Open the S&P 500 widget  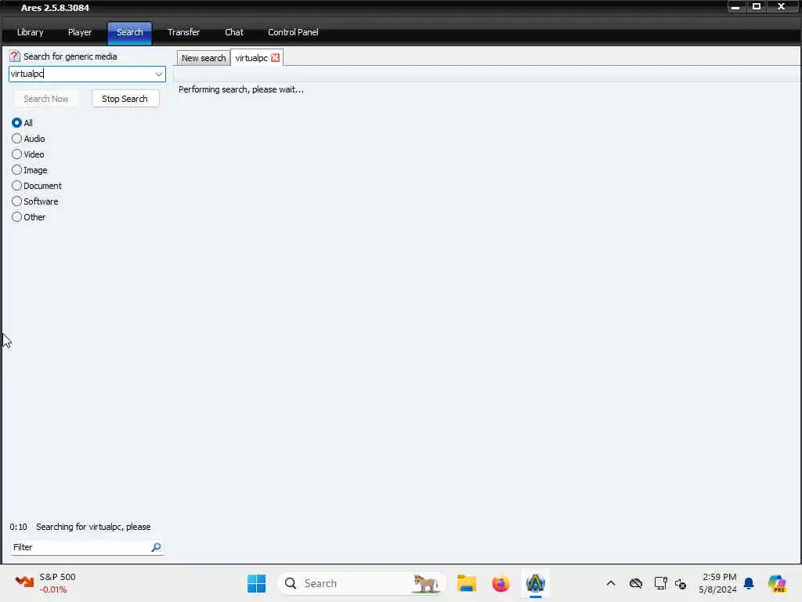45,583
